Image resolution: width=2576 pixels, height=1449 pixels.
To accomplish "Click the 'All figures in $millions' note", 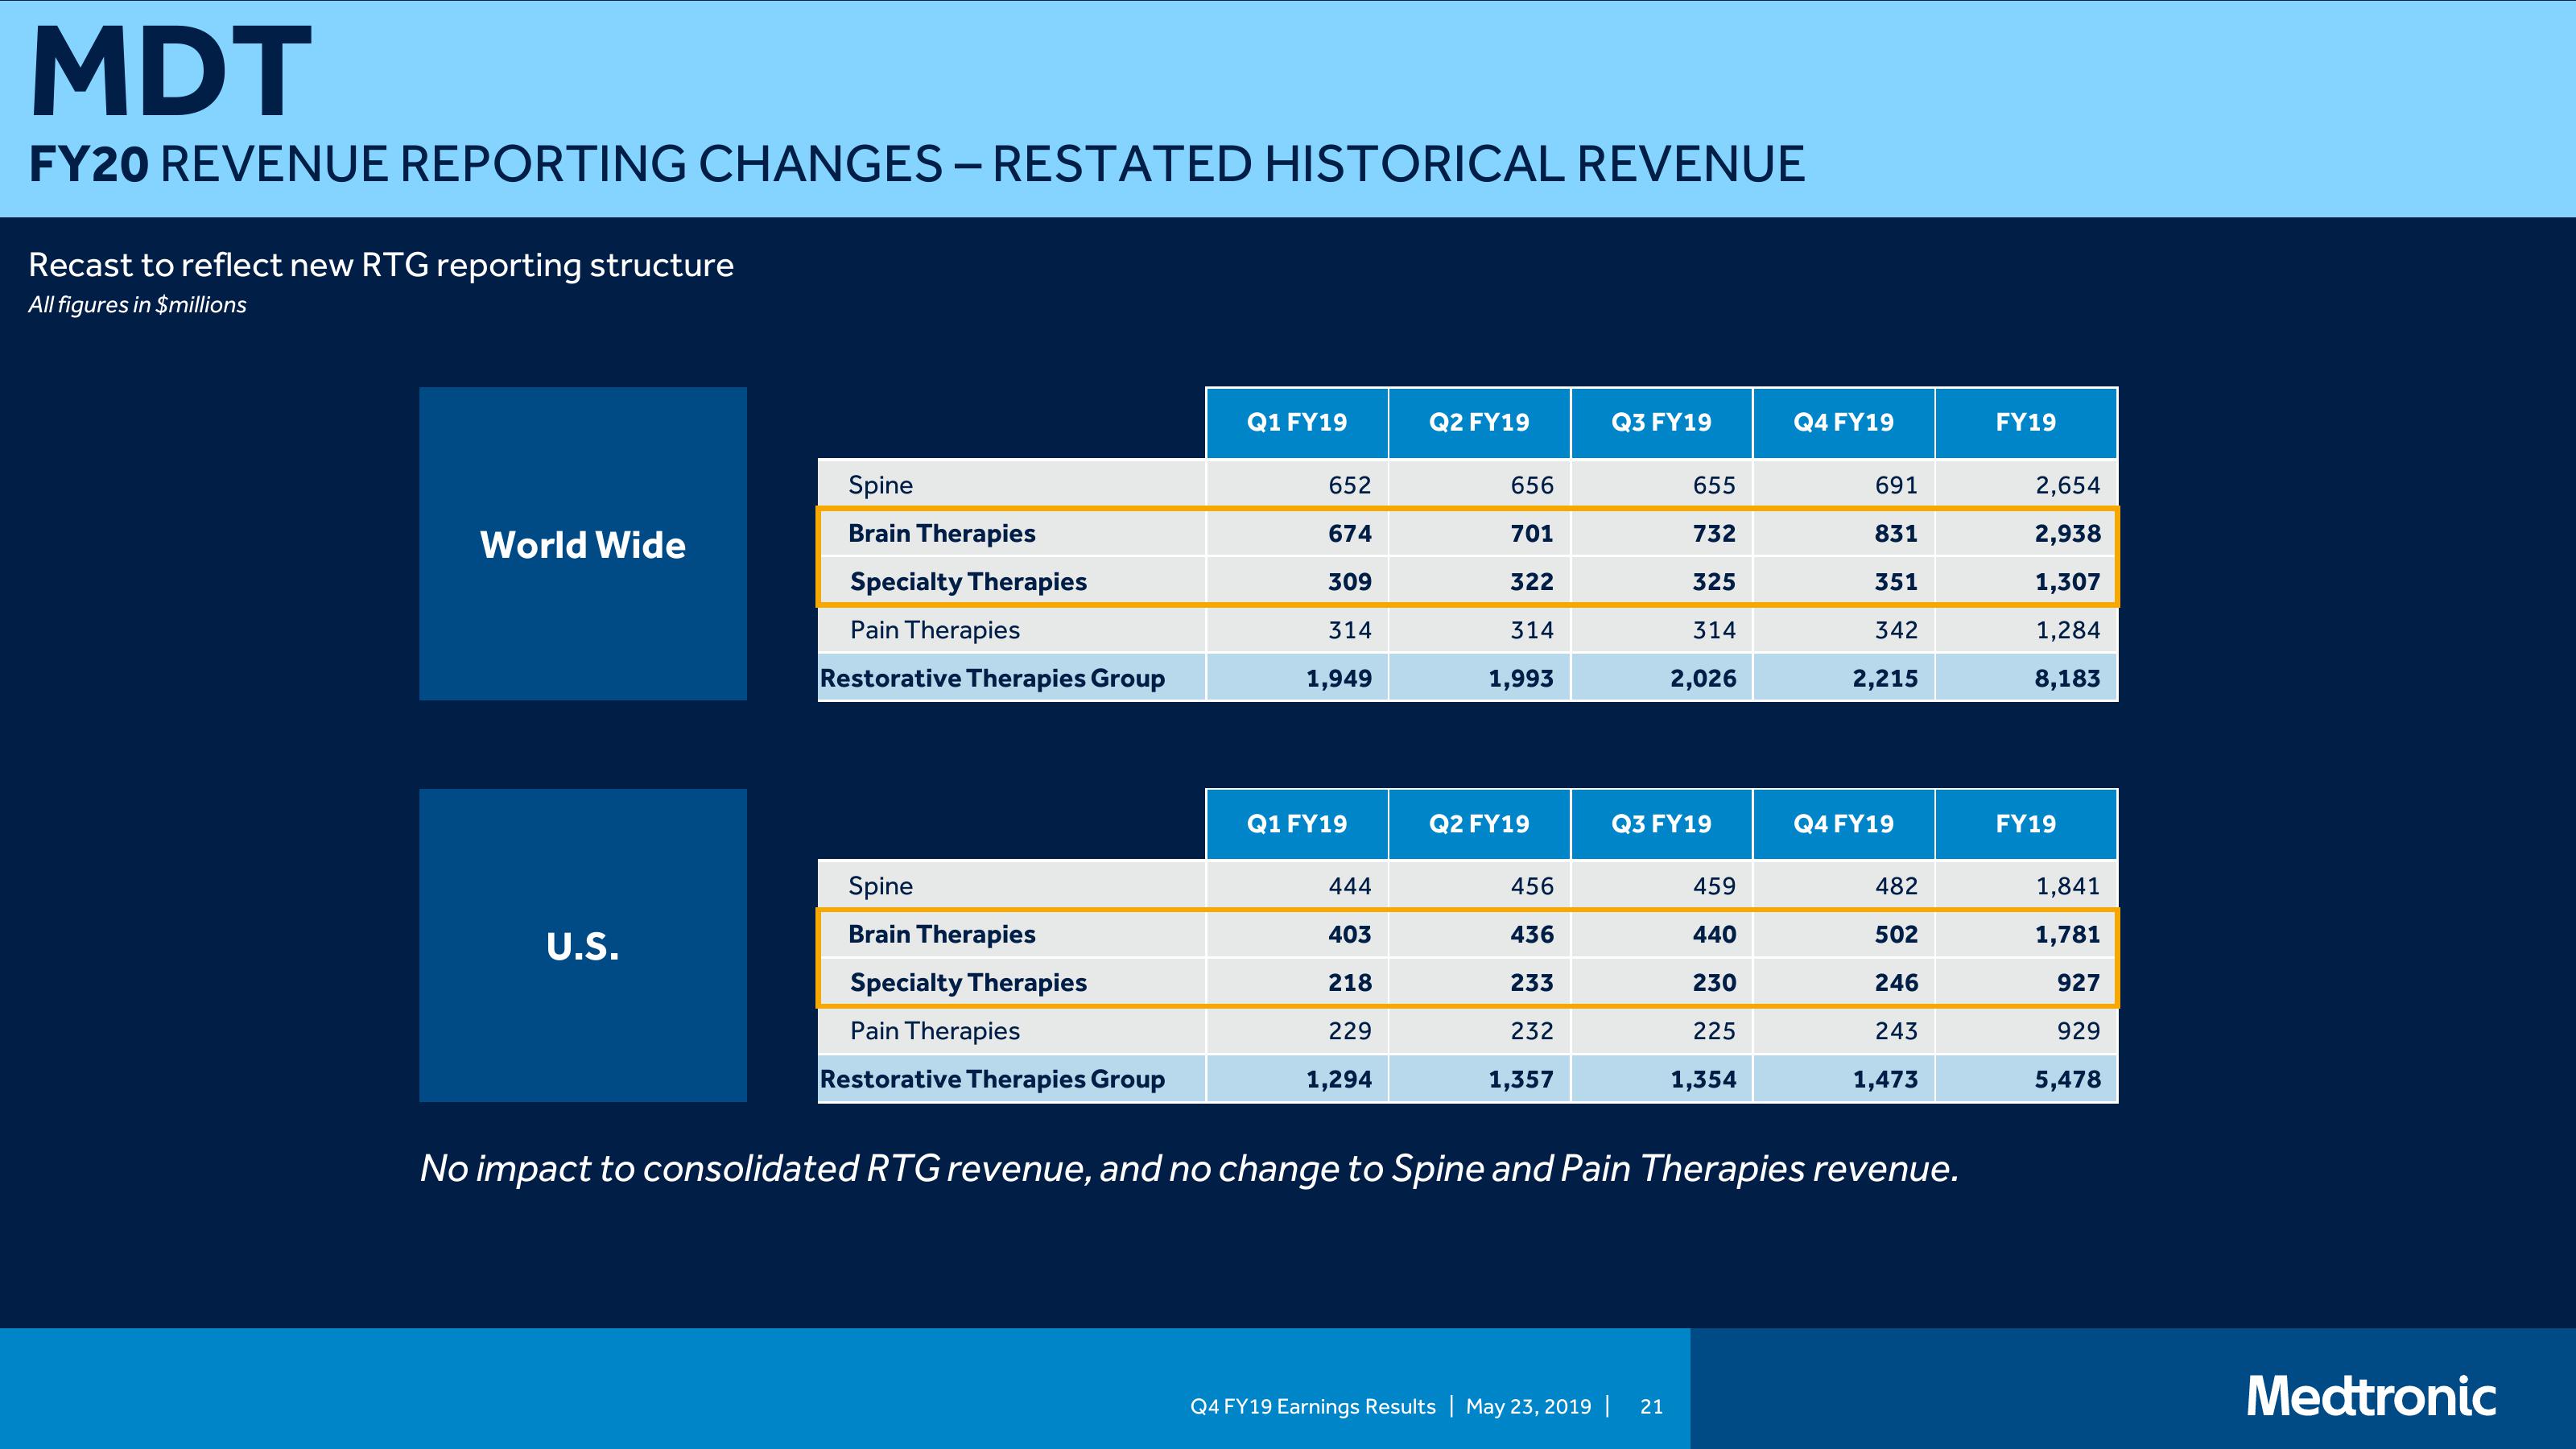I will click(x=137, y=305).
